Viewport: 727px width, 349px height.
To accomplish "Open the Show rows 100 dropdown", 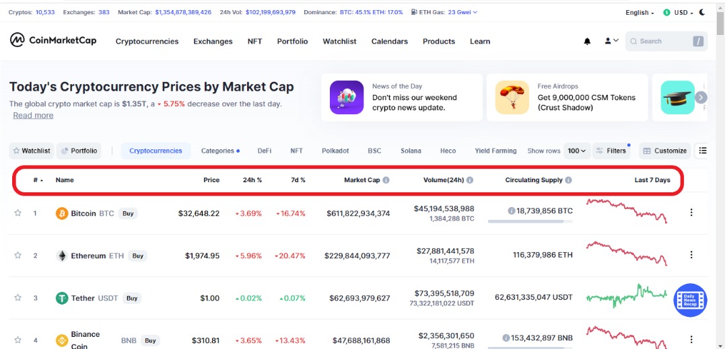I will tap(577, 151).
